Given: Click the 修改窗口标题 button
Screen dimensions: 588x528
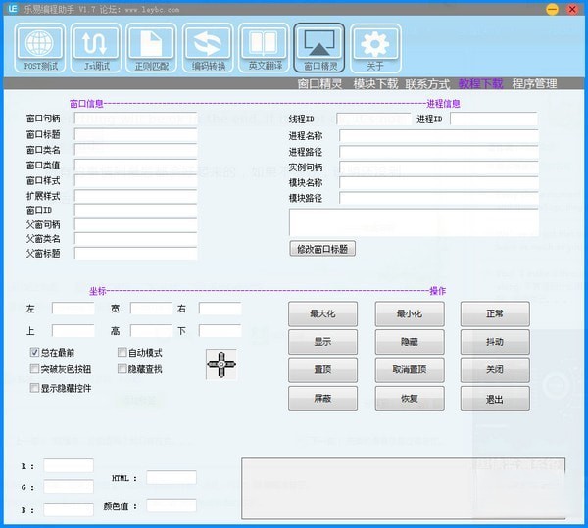Looking at the screenshot, I should click(x=322, y=249).
